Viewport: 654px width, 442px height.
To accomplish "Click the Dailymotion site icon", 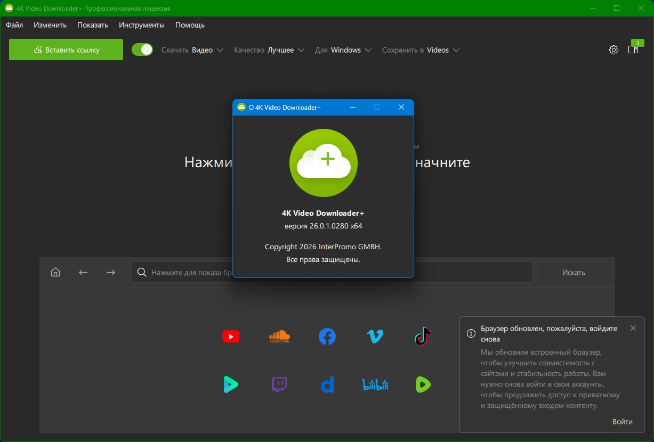I will 327,384.
